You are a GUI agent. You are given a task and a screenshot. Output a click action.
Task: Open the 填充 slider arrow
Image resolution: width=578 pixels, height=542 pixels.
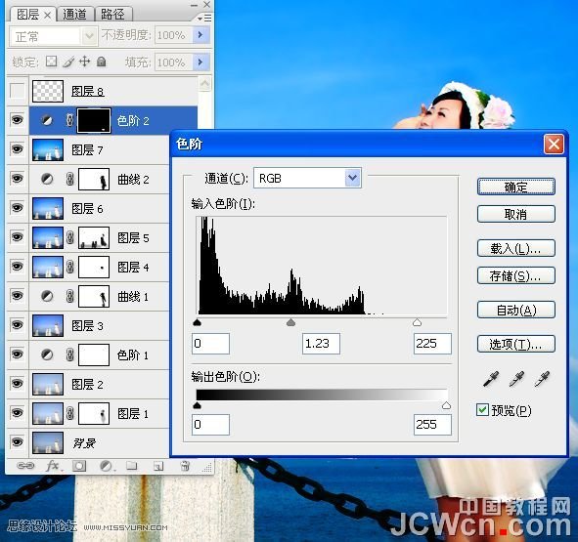coord(200,63)
